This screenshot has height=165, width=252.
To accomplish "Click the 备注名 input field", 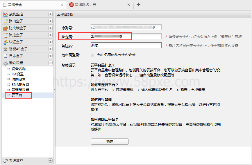I will point(126,45).
